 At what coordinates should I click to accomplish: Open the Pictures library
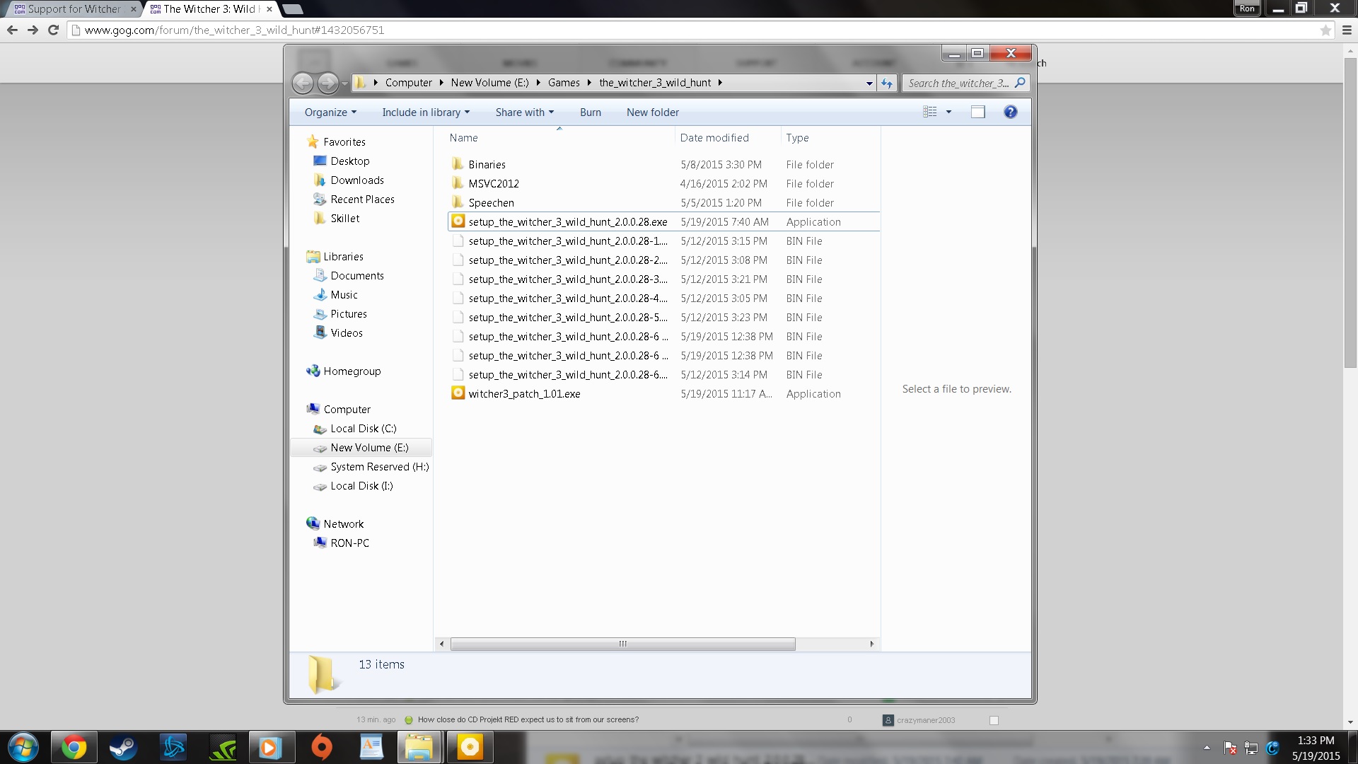[x=348, y=314]
